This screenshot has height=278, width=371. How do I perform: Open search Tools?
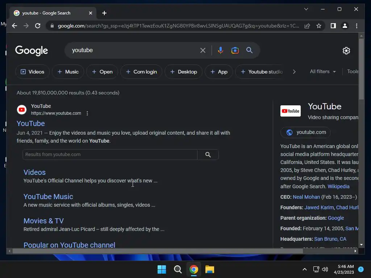tap(353, 71)
